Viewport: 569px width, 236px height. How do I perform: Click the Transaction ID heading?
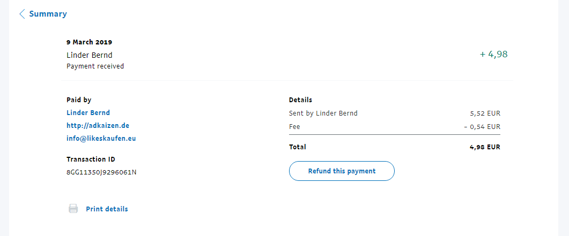91,159
